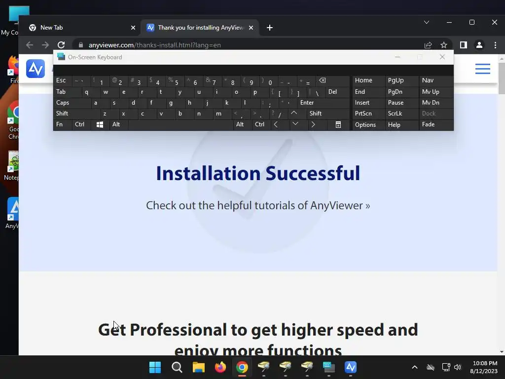This screenshot has width=505, height=379.
Task: Click the PgDn key
Action: pos(401,92)
